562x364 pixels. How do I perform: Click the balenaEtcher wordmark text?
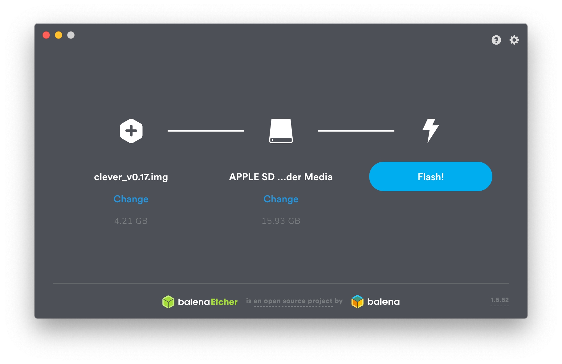pyautogui.click(x=208, y=302)
